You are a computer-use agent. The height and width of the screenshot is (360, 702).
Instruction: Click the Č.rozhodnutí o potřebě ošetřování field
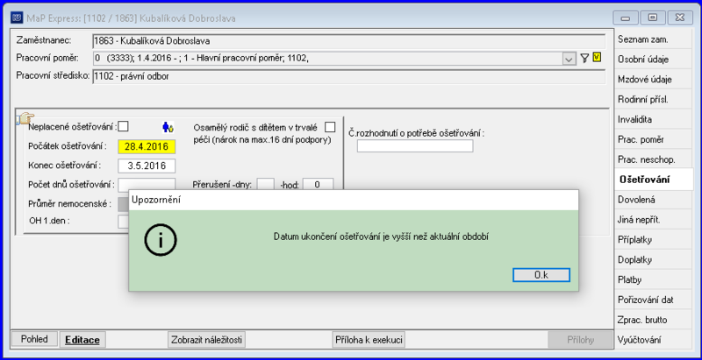pos(415,145)
